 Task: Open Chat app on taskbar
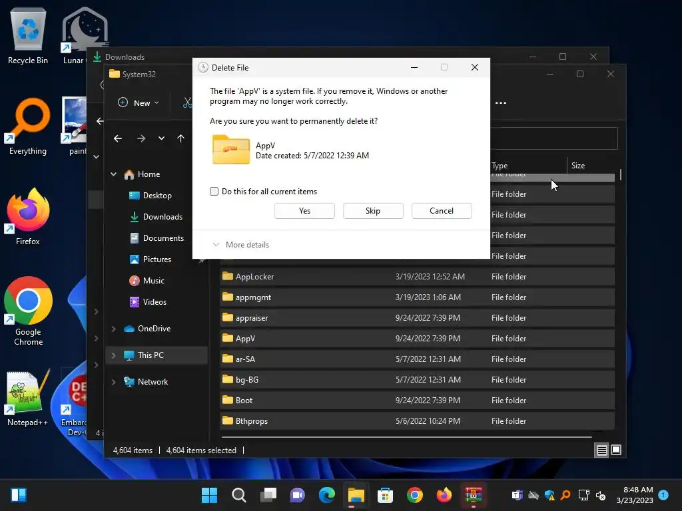click(x=298, y=495)
